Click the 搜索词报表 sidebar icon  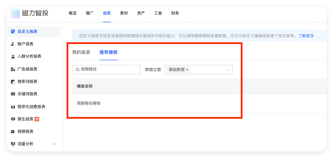pos(13,82)
